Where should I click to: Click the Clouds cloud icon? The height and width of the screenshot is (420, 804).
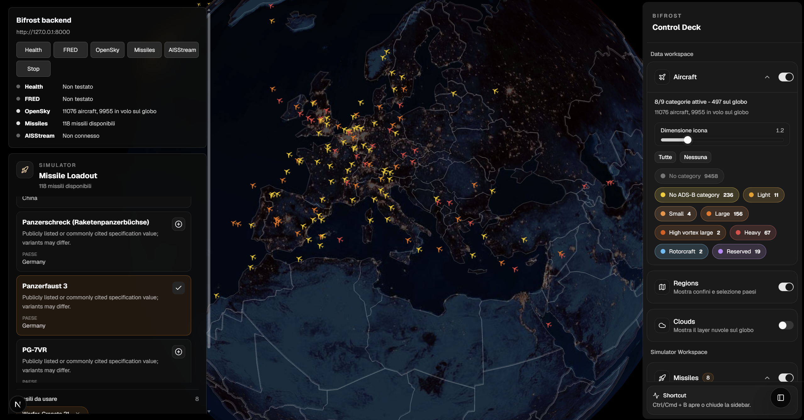(x=662, y=325)
